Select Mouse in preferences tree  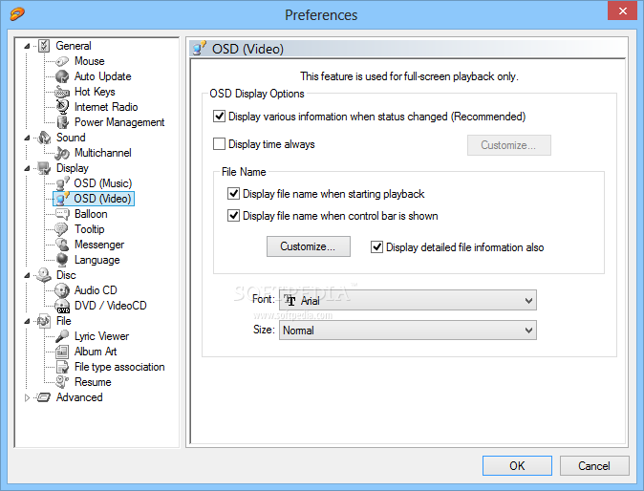coord(90,61)
